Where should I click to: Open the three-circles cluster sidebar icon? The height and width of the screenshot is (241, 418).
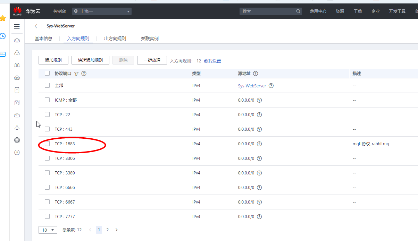click(17, 53)
